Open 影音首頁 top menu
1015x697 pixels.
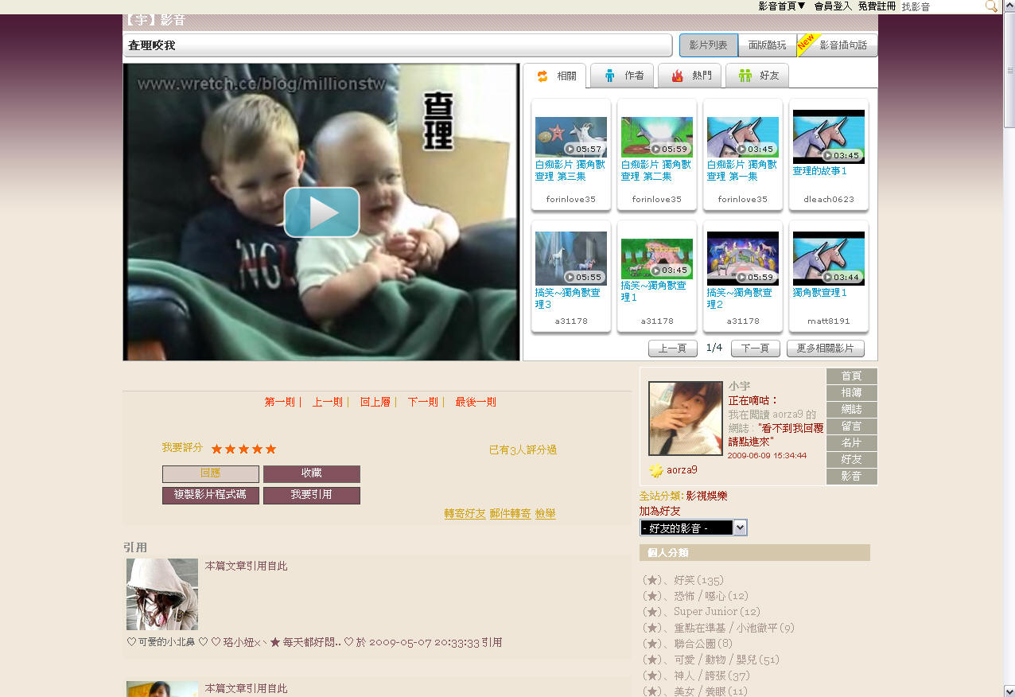point(782,6)
